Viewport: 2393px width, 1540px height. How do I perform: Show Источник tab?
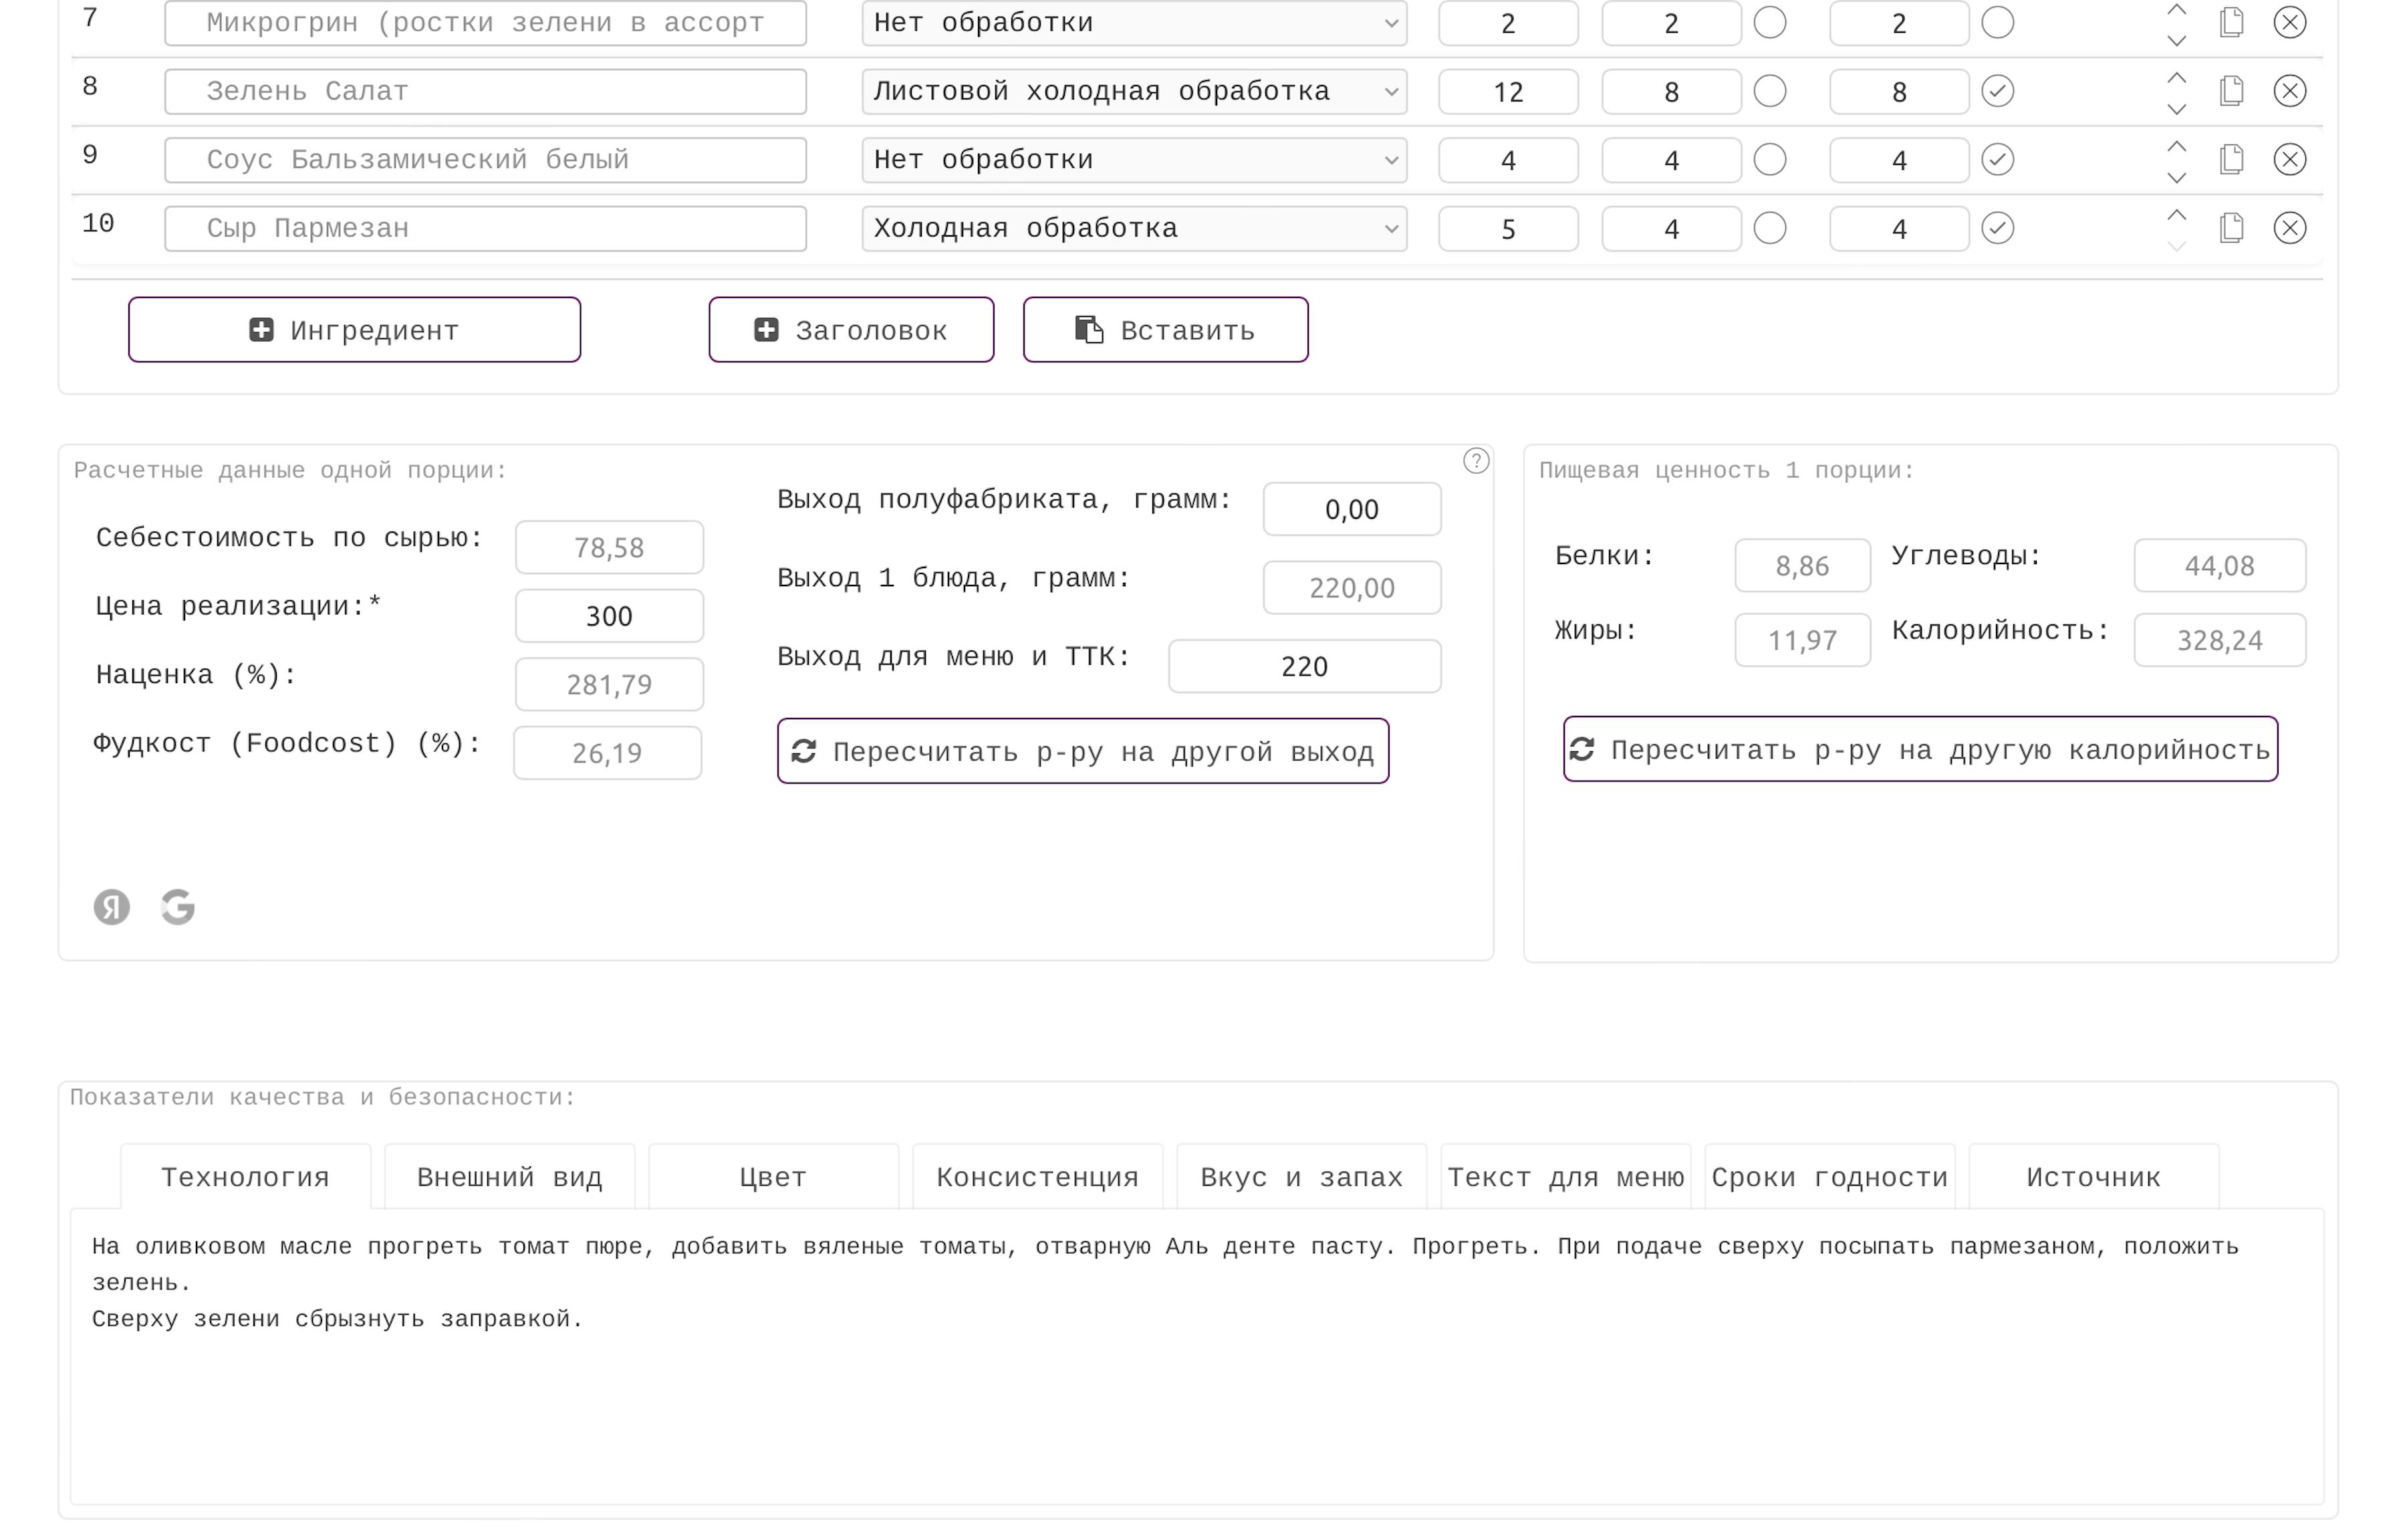(x=2093, y=1177)
